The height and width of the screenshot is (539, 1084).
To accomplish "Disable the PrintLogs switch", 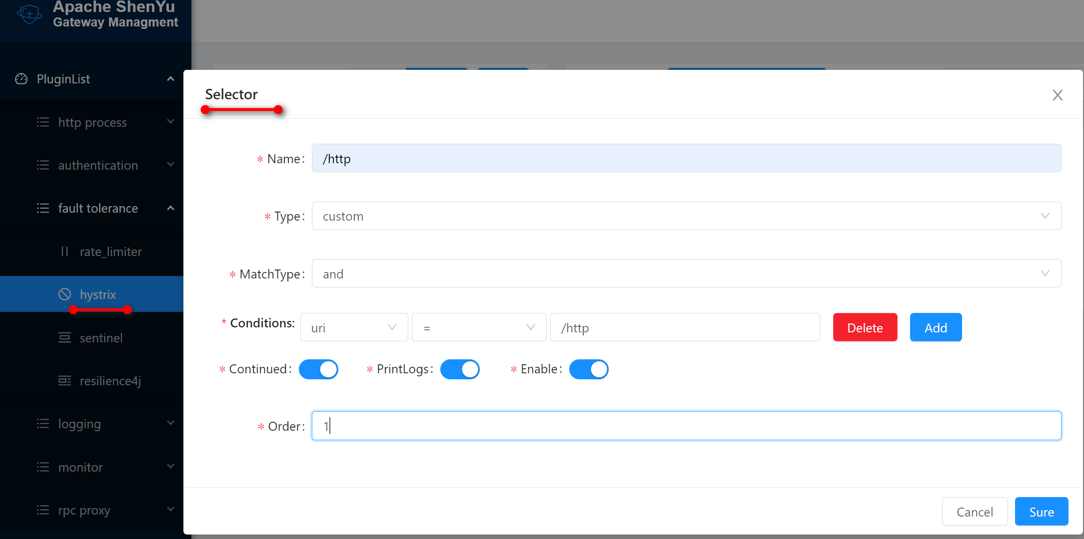I will [x=460, y=369].
